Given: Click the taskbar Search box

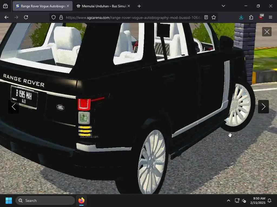Looking at the screenshot, I should point(45,201).
